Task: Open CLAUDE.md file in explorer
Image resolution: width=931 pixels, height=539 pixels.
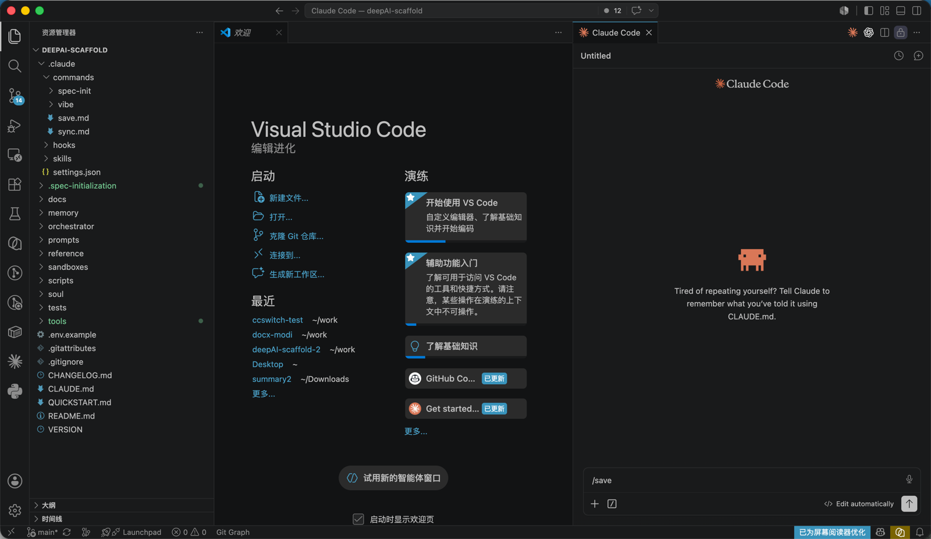Action: [x=71, y=389]
